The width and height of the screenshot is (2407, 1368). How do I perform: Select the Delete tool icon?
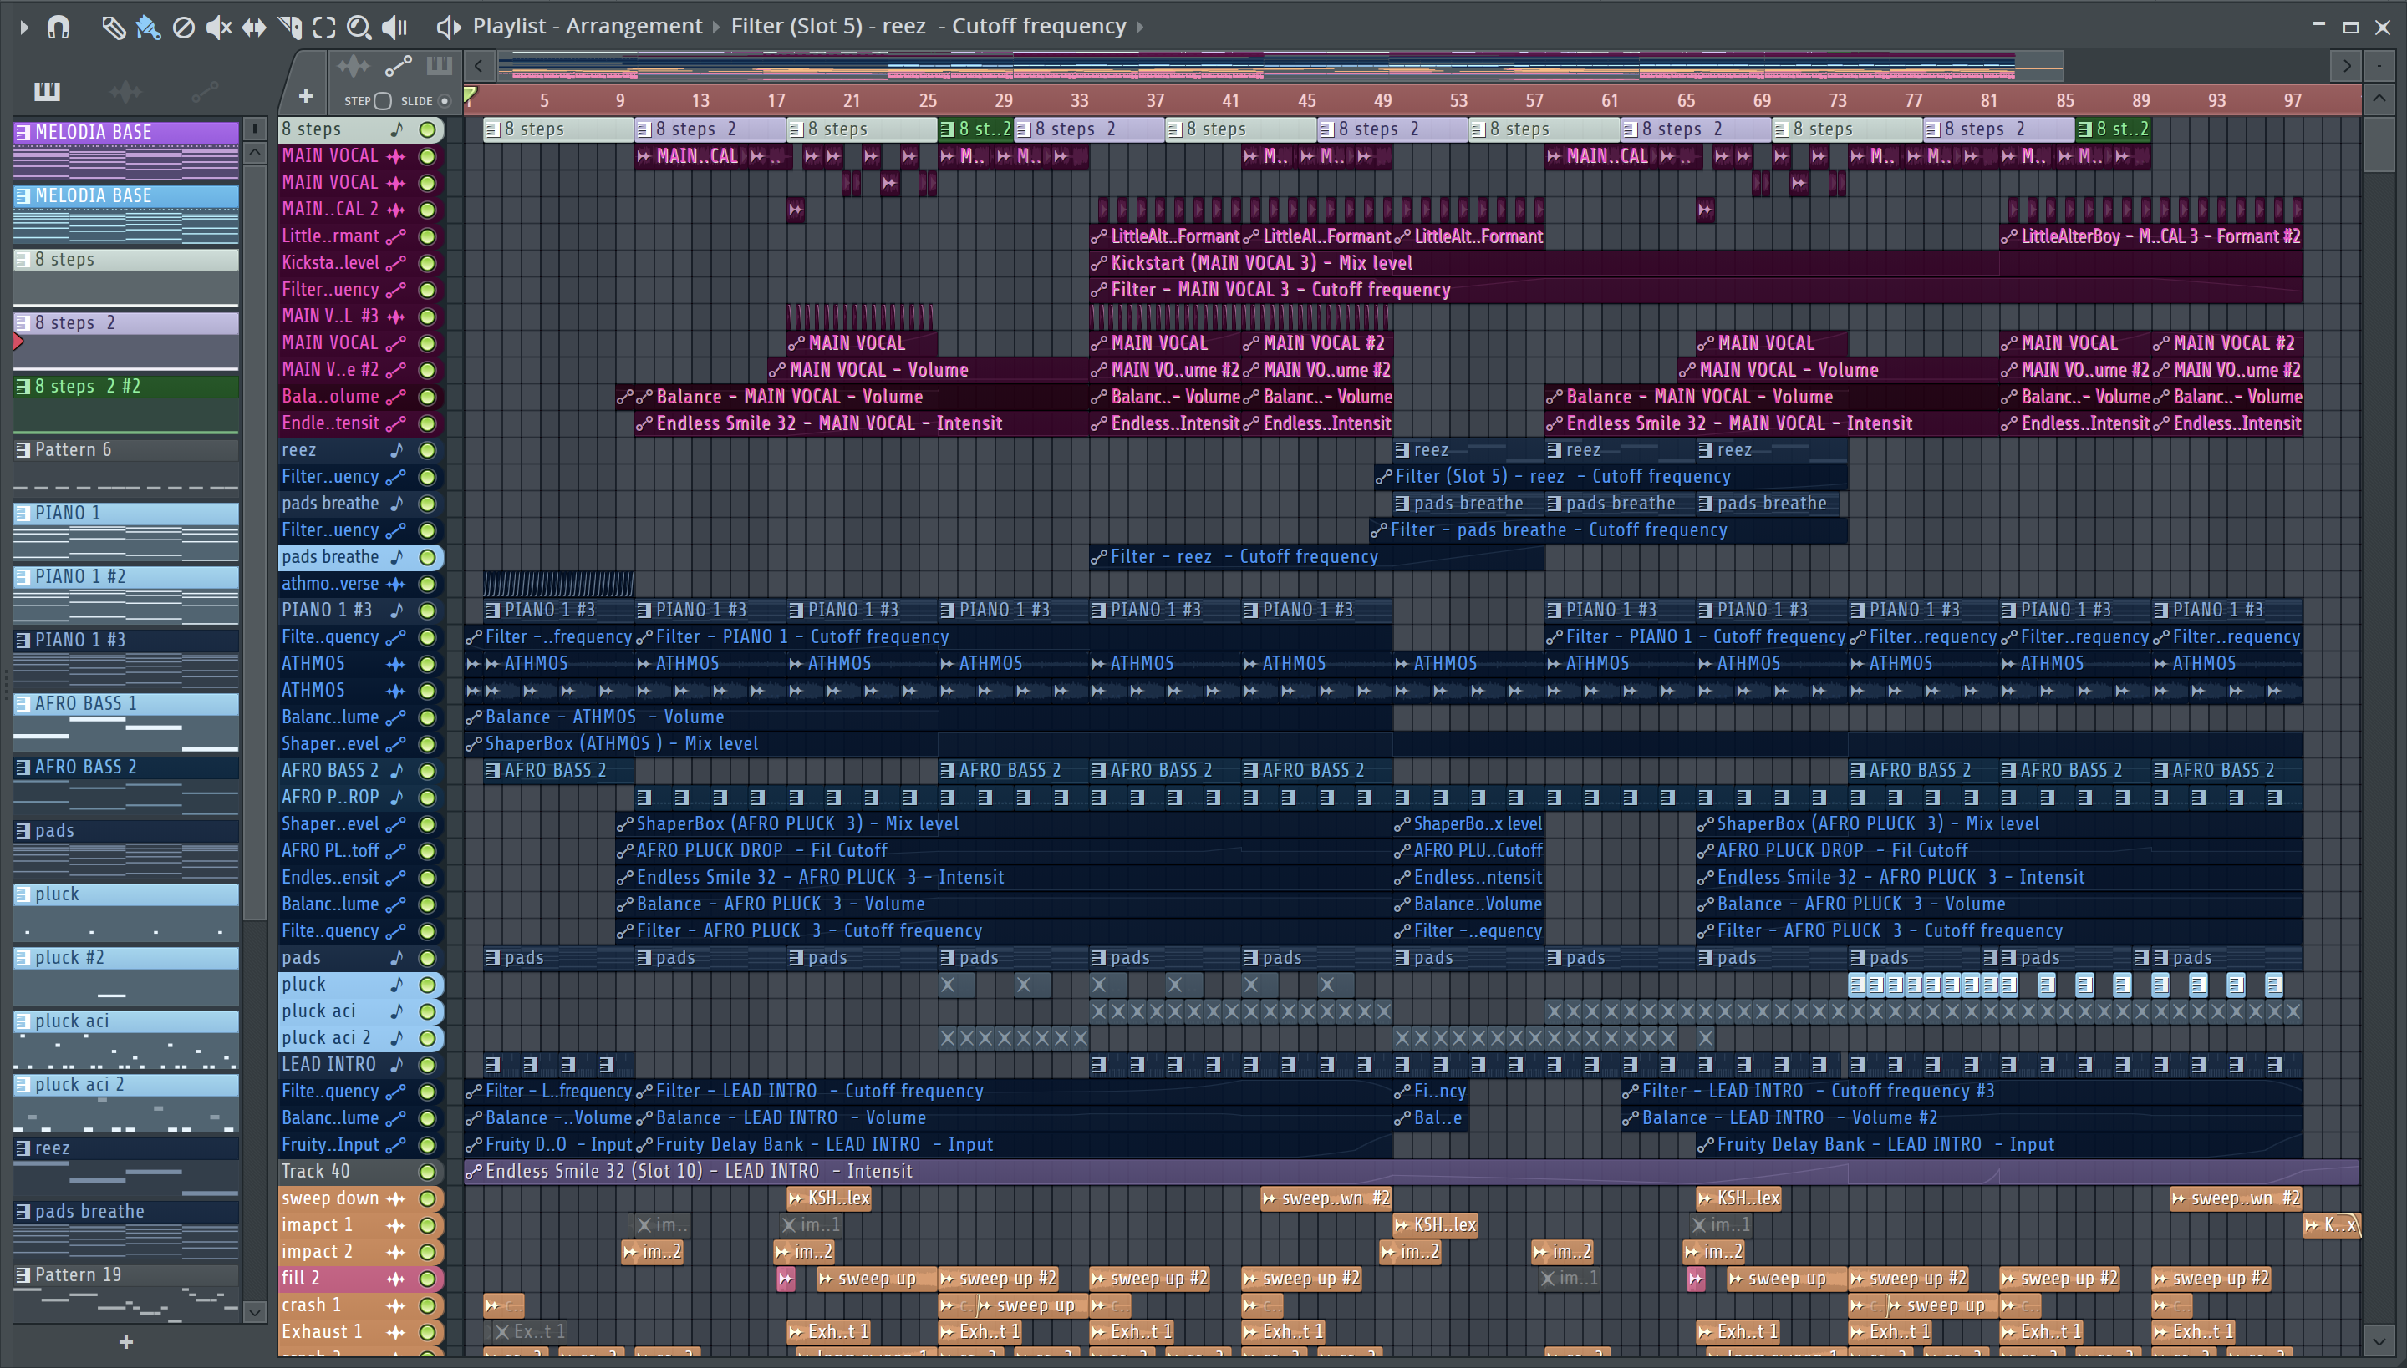click(183, 28)
